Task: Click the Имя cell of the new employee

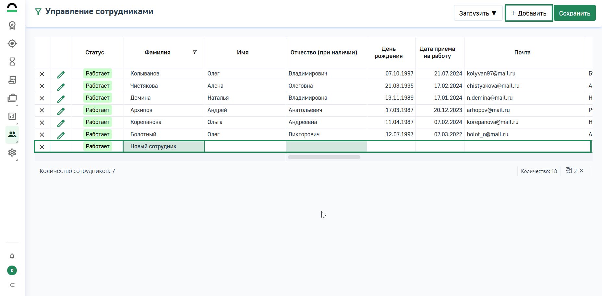Action: pyautogui.click(x=245, y=146)
